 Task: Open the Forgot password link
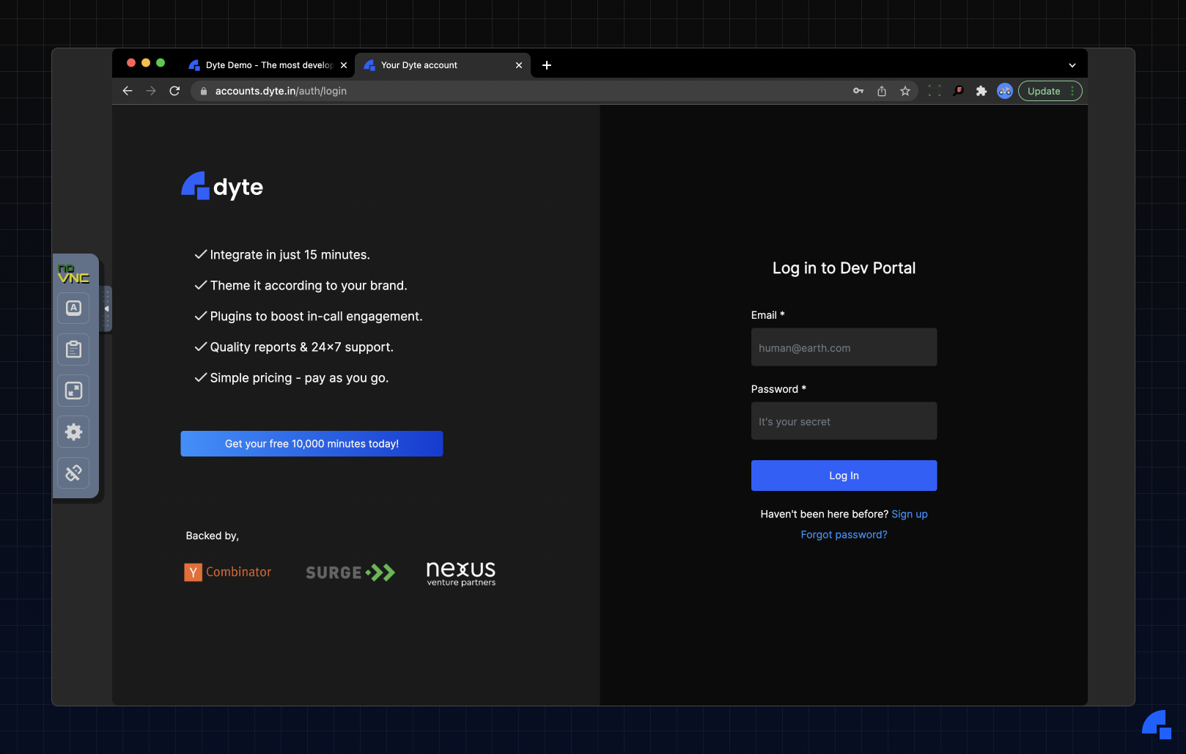(844, 534)
